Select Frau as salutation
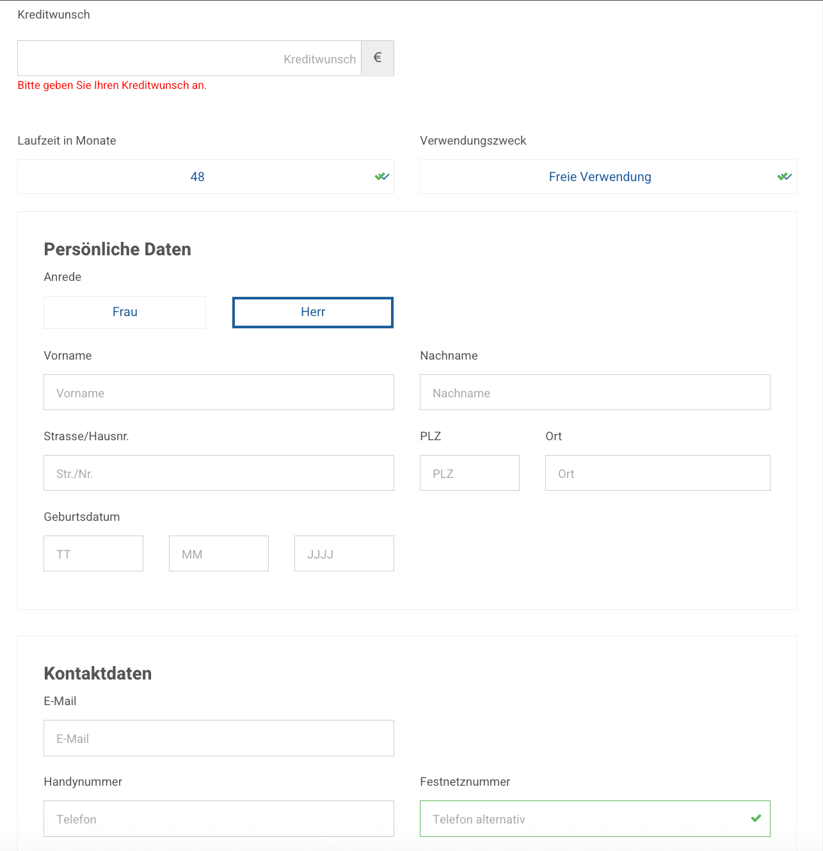This screenshot has width=823, height=851. pyautogui.click(x=125, y=312)
